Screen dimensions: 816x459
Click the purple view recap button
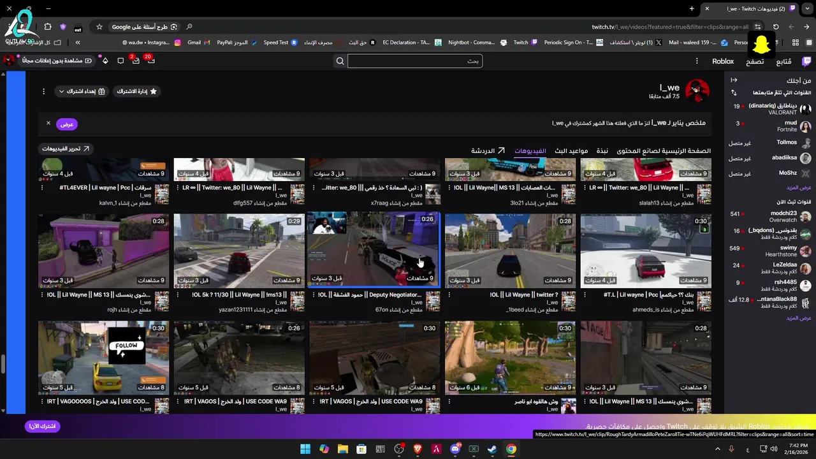67,124
